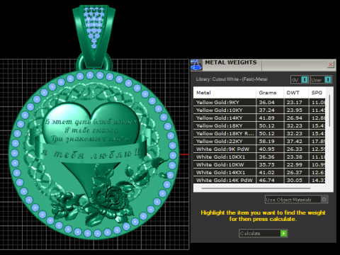Select the White Gold:9K PdW row
Viewport: 340px width, 255px height.
(259, 149)
